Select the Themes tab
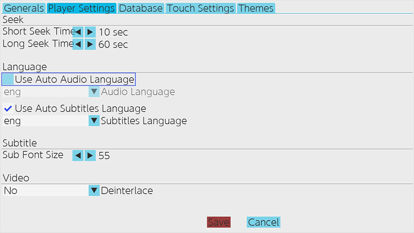 (x=256, y=8)
